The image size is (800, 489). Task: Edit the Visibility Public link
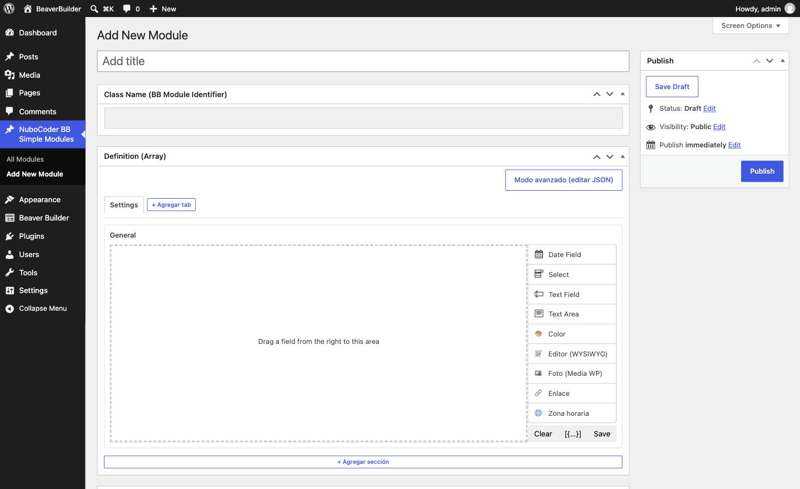[x=719, y=127]
